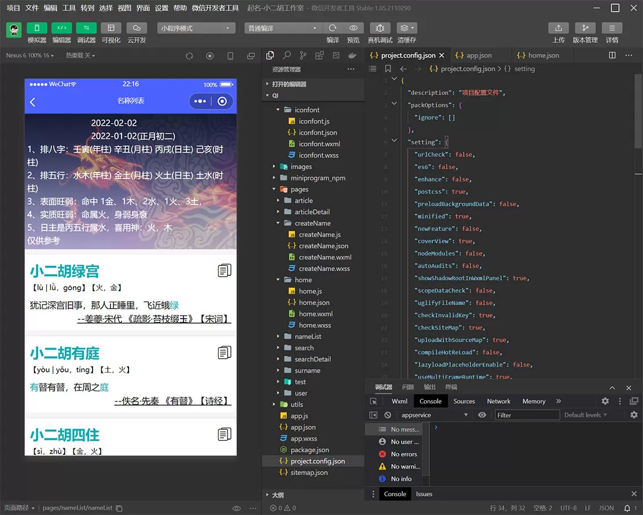Toggle the editor panel button

(61, 28)
